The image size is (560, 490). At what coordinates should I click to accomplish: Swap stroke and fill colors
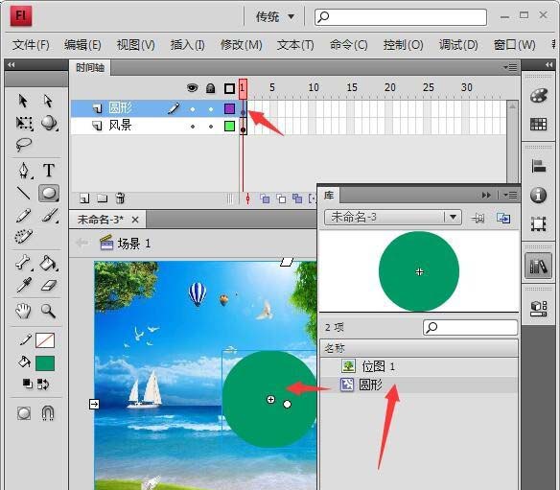click(43, 384)
